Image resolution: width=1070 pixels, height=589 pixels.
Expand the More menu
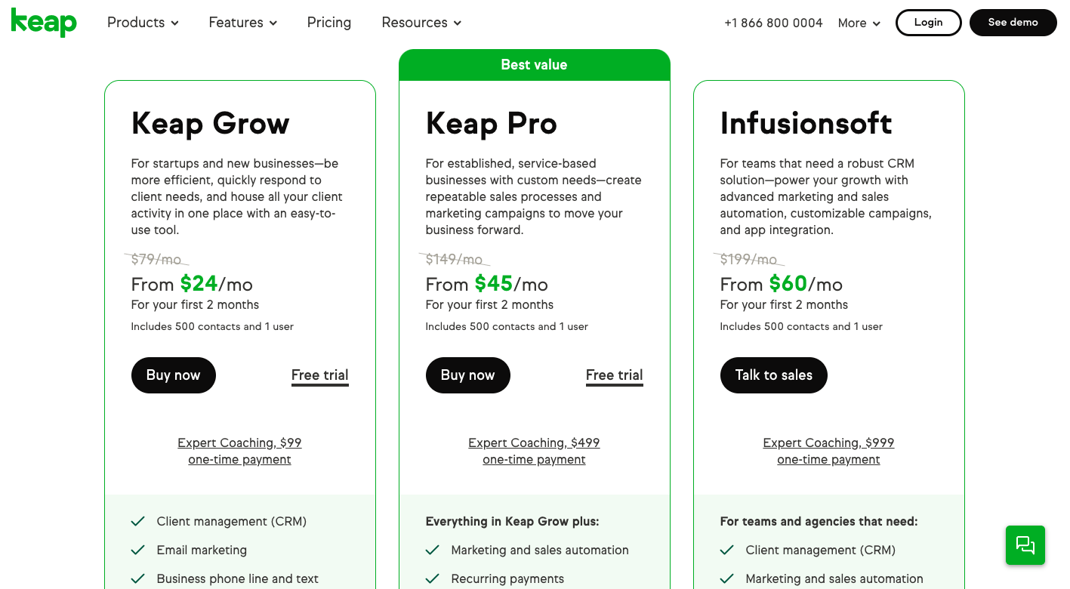click(x=859, y=23)
